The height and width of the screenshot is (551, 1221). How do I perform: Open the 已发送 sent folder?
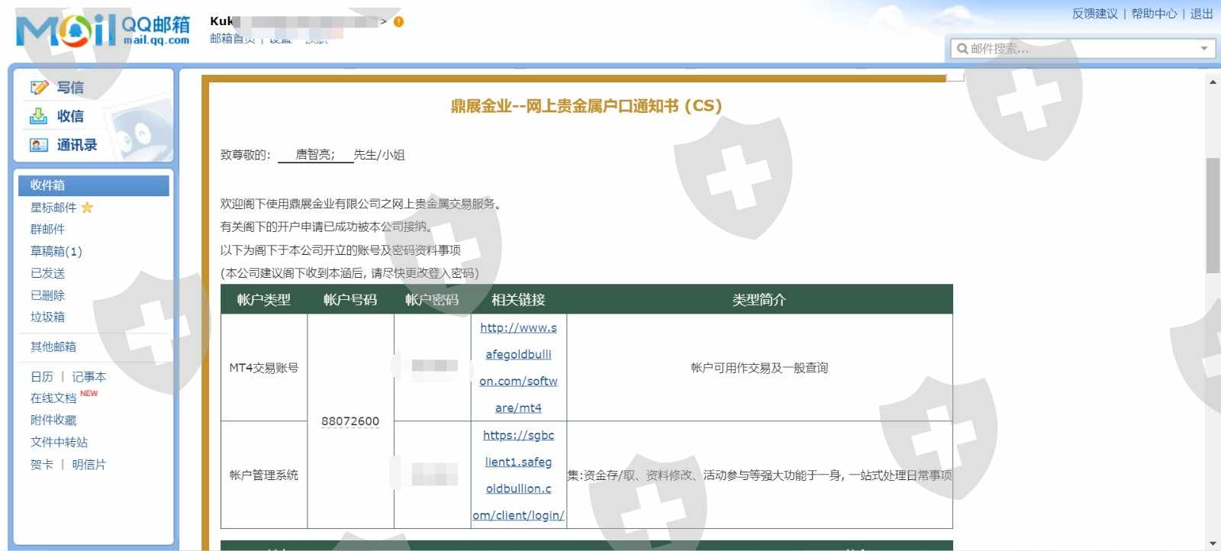[47, 273]
